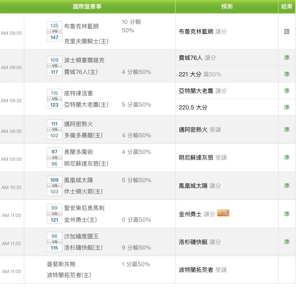Screen dimensions: 296x290
Task: Select the 底特律活塞 team link
Action: pyautogui.click(x=78, y=93)
